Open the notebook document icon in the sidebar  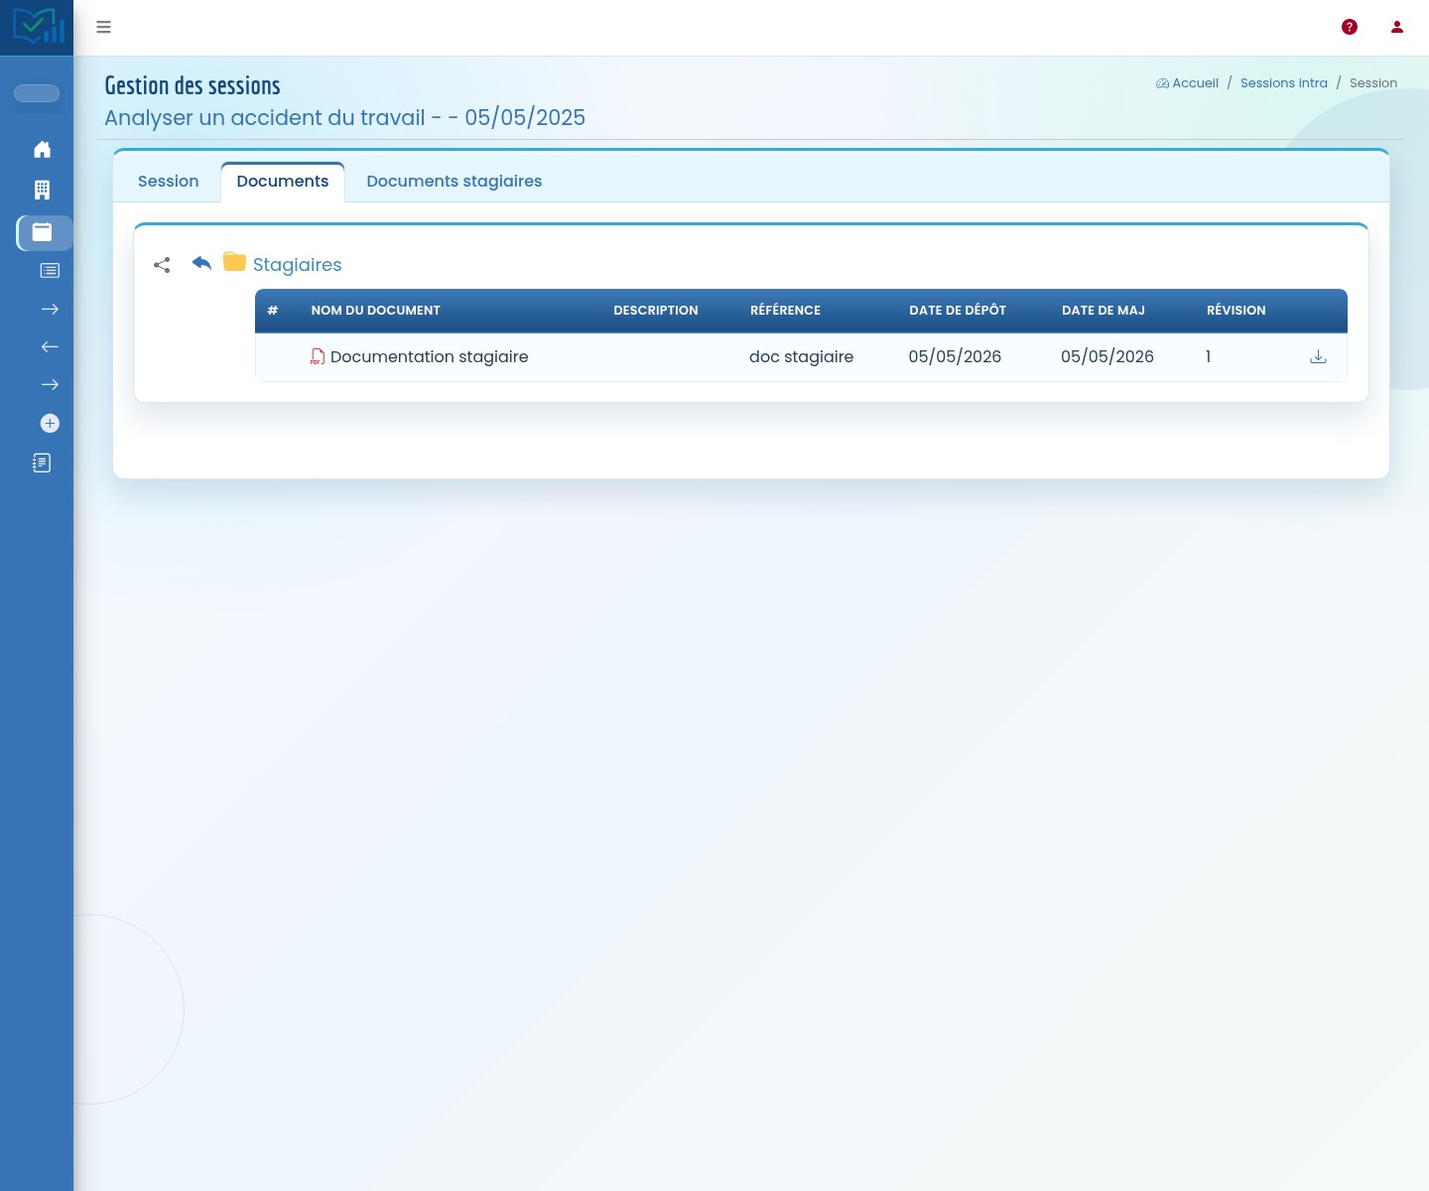click(x=42, y=463)
